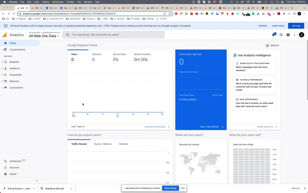The height and width of the screenshot is (193, 308).
Task: Select the Bounce Rate metric tab
Action: point(119,58)
